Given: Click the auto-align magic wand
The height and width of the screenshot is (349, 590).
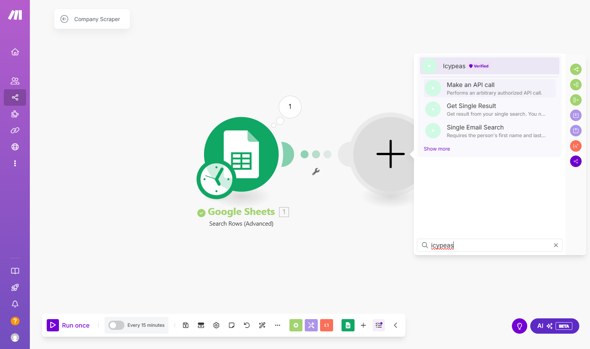Looking at the screenshot, I should point(262,325).
